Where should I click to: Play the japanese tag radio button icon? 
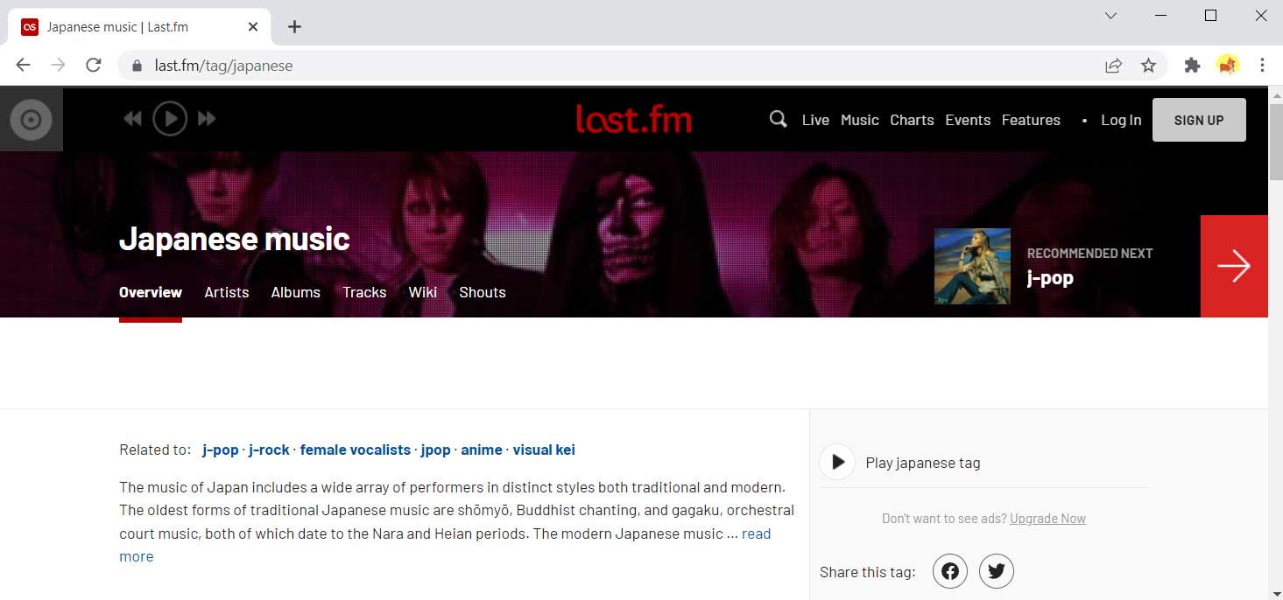pos(836,461)
